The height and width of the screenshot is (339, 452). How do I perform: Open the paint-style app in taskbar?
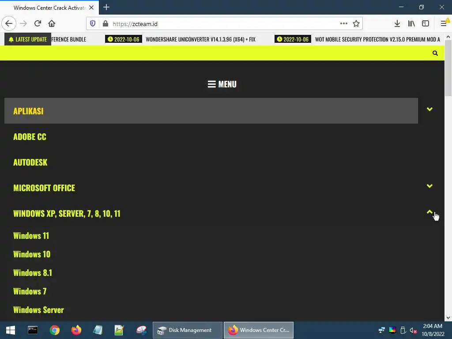(141, 330)
